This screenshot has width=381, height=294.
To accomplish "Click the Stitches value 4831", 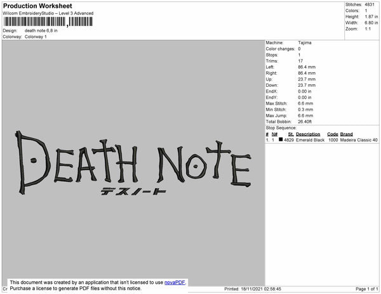I will tap(370, 4).
